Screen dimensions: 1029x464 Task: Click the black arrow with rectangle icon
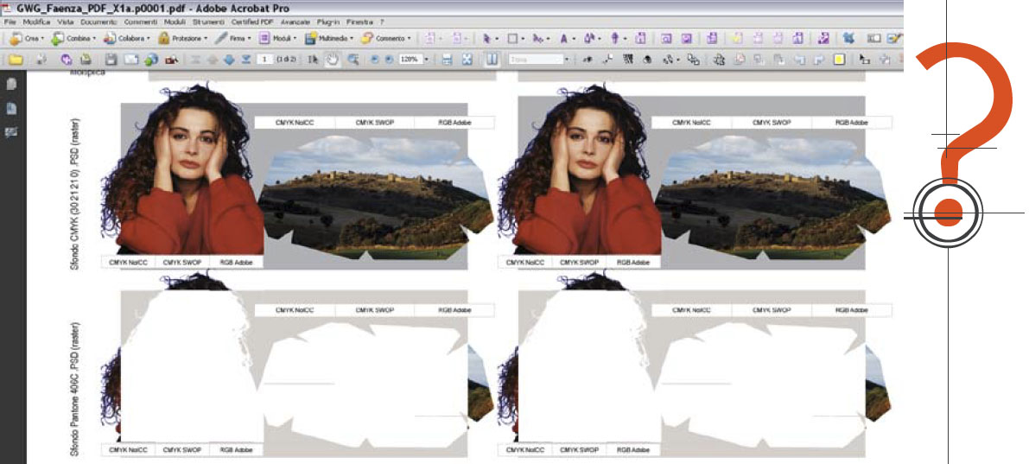click(x=866, y=60)
